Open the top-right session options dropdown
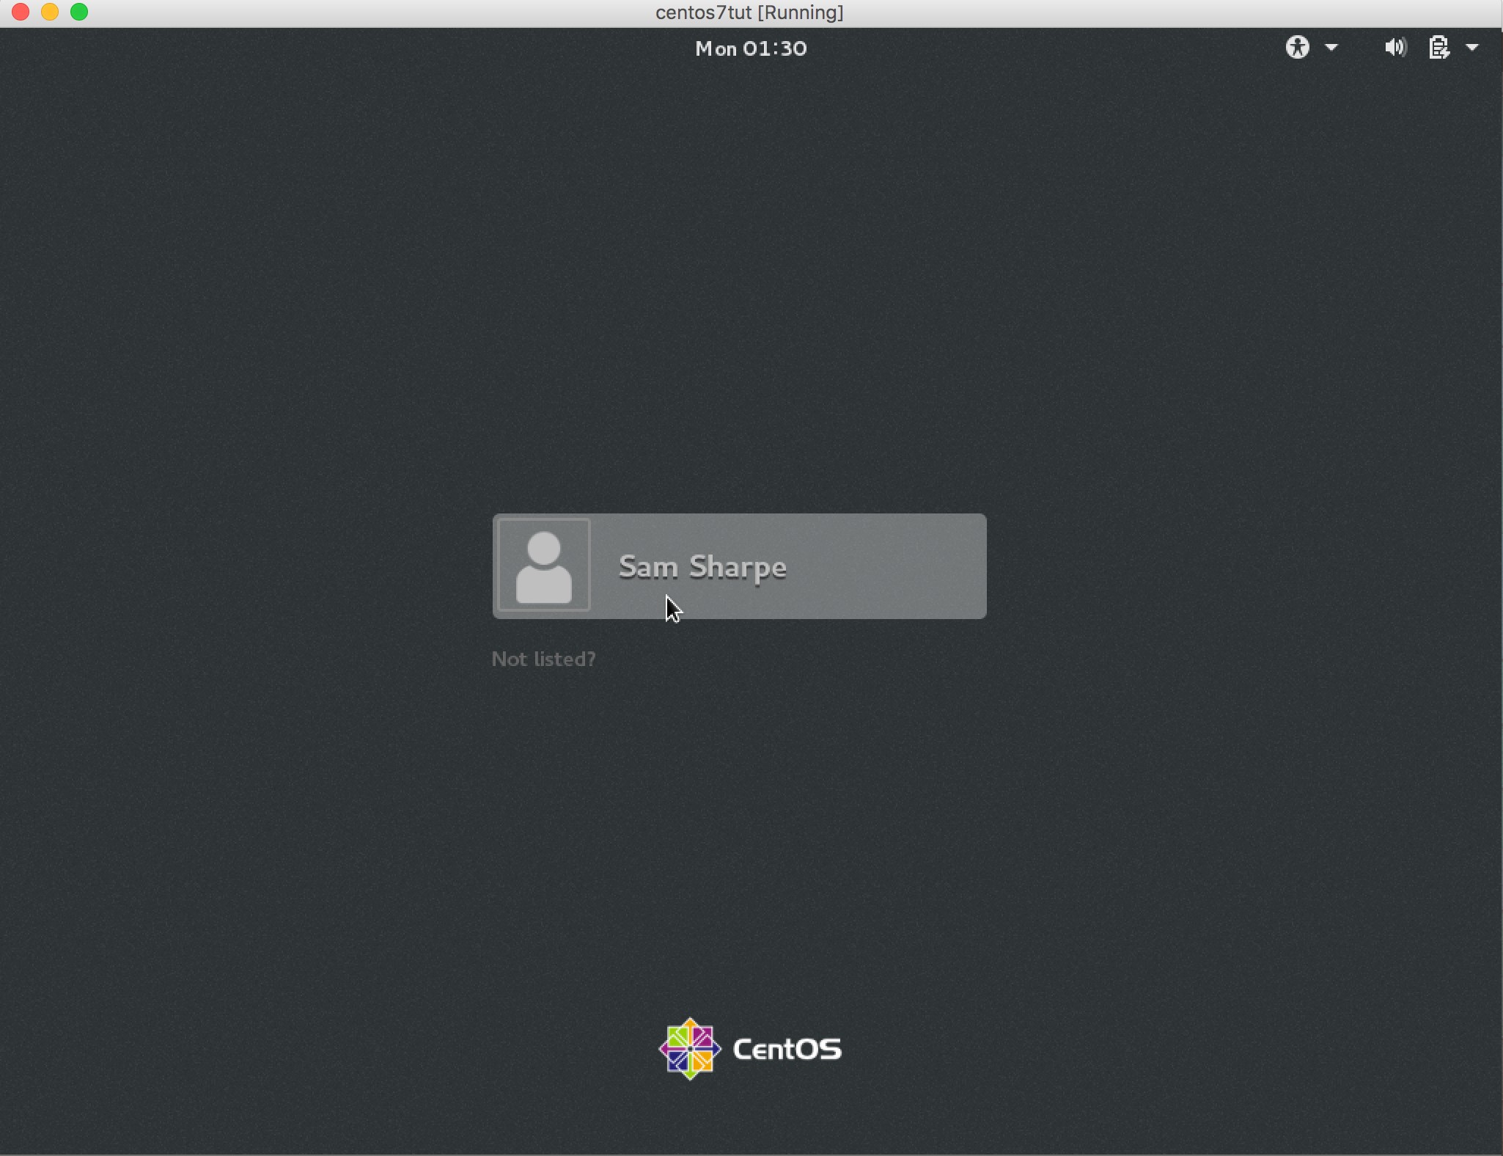This screenshot has height=1156, width=1503. click(x=1472, y=47)
